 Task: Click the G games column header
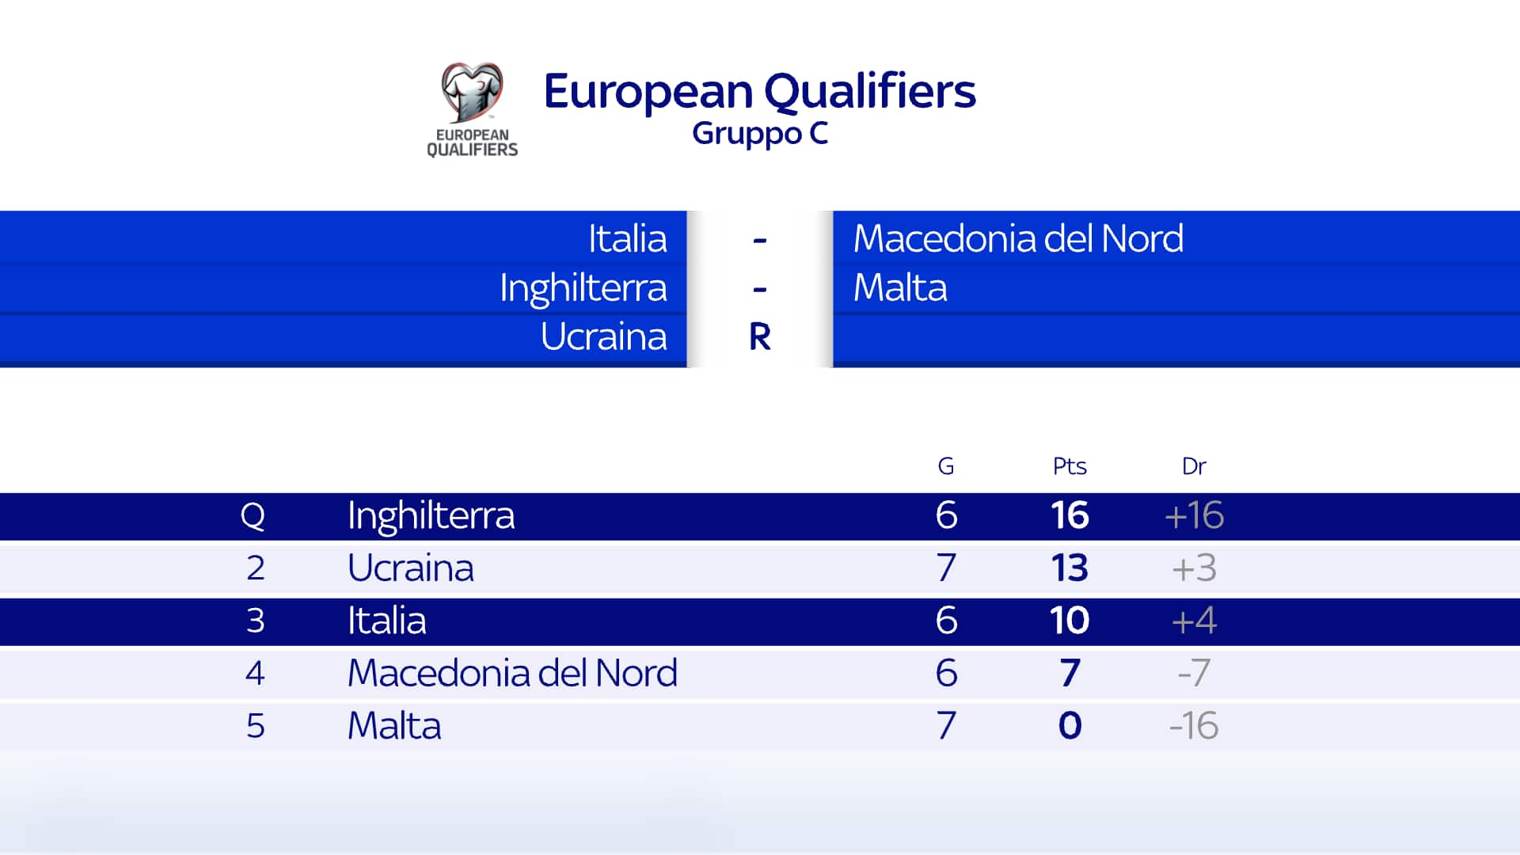(x=945, y=466)
